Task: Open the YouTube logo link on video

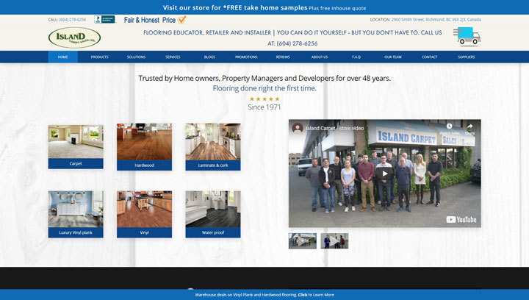Action: [461, 219]
